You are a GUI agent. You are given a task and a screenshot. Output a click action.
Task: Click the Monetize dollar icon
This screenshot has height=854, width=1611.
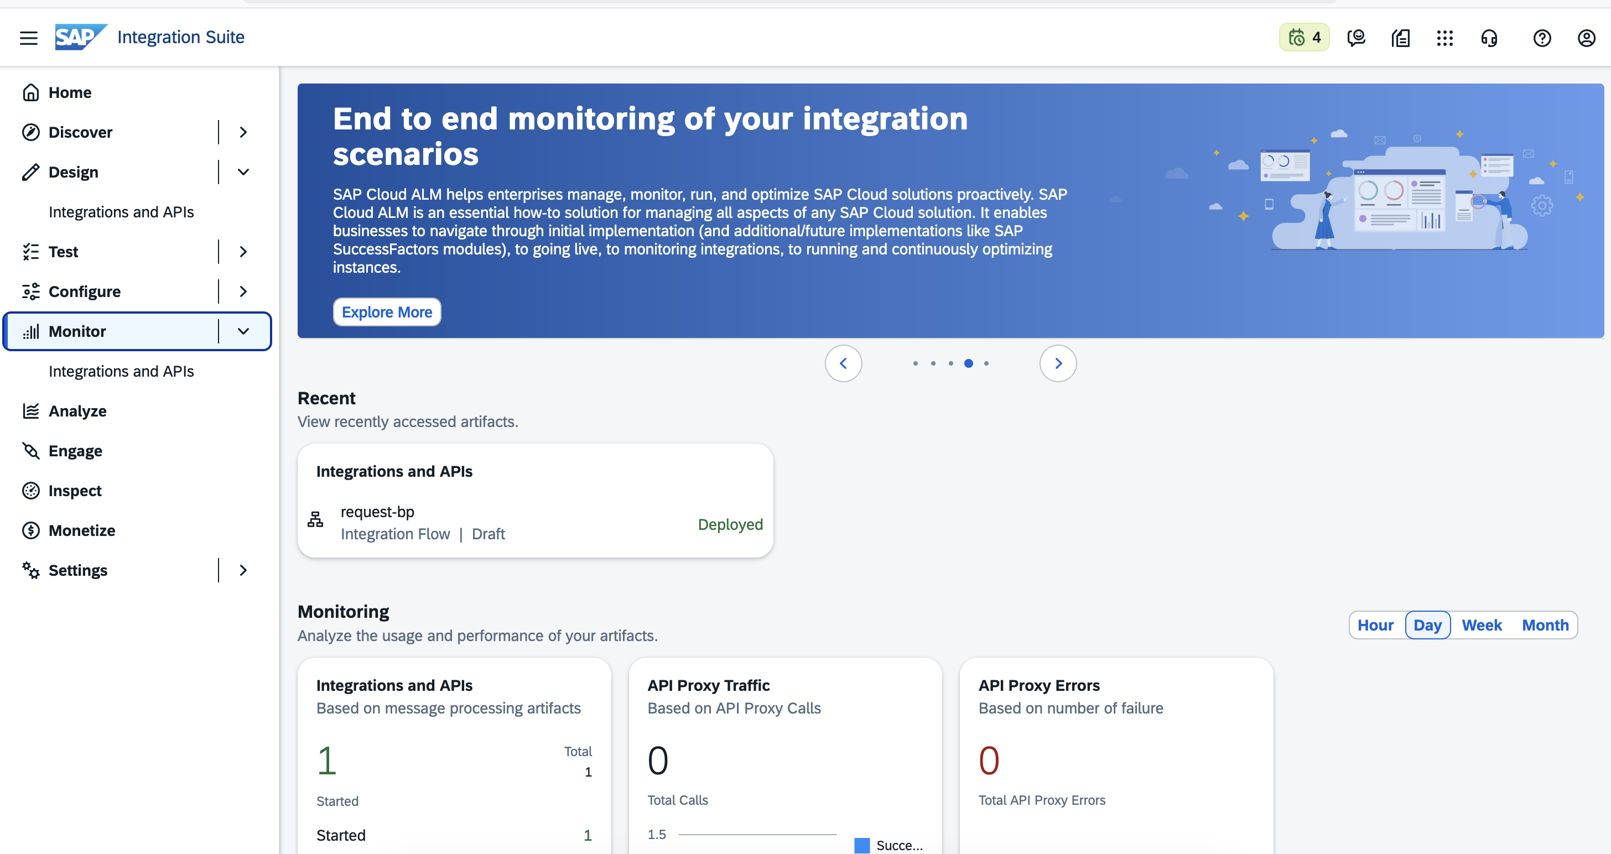point(30,530)
